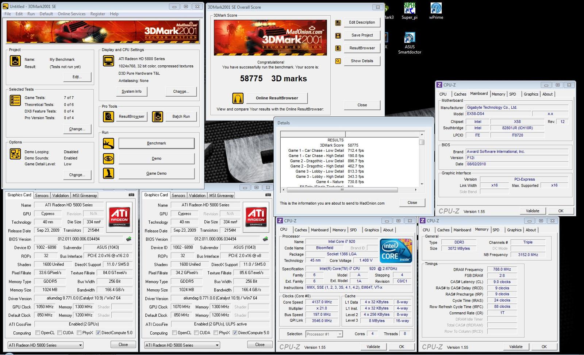Open the card selector dropdown in left GPU-Z
584x355 pixels.
[46, 345]
